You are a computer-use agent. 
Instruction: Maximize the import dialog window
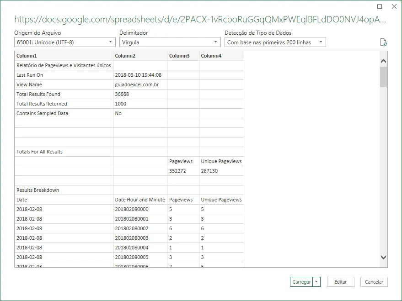[x=380, y=6]
